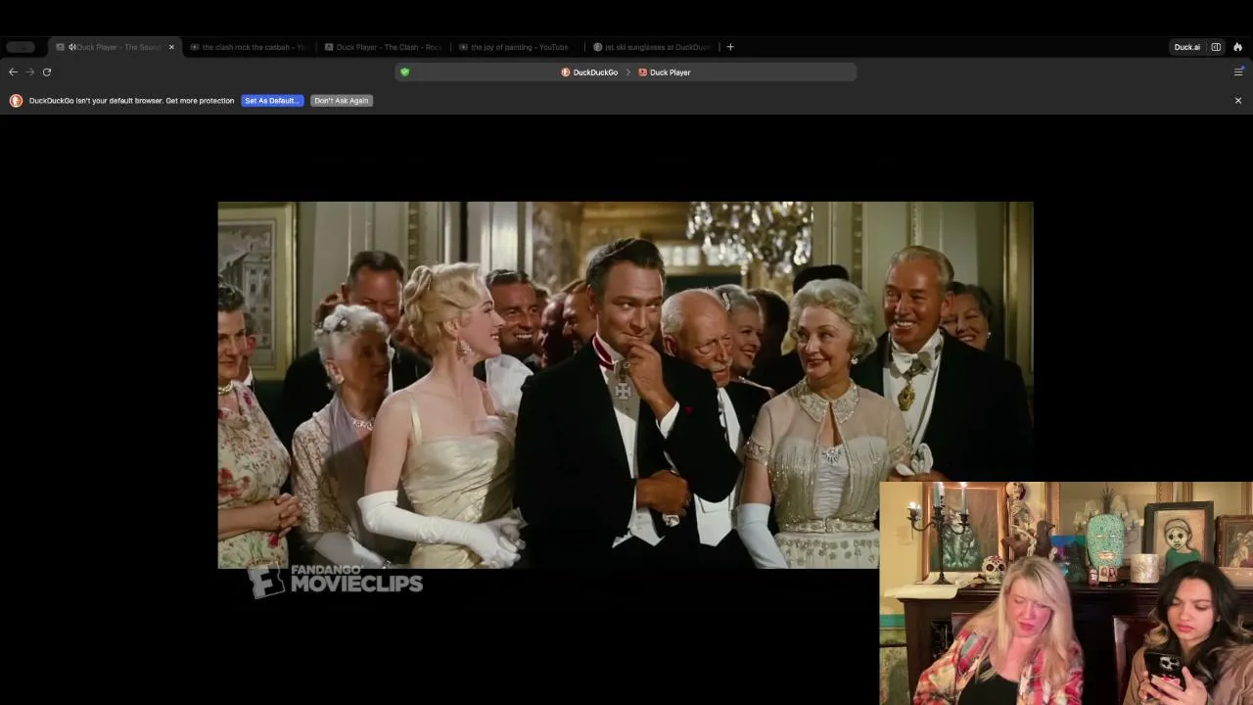
Task: Click the webcam overlay thumbnail
Action: point(1066,593)
